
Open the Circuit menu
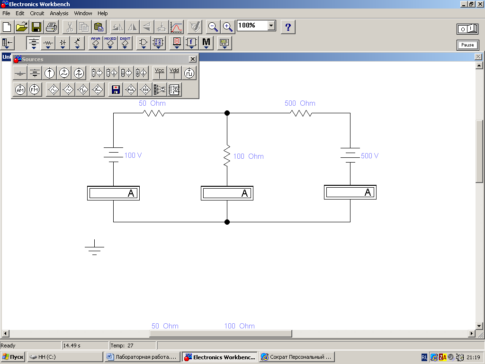tap(37, 13)
